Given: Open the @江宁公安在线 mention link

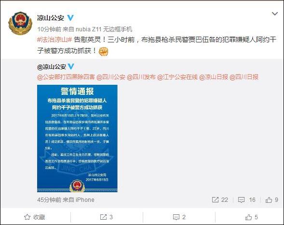Looking at the screenshot, I should point(177,77).
